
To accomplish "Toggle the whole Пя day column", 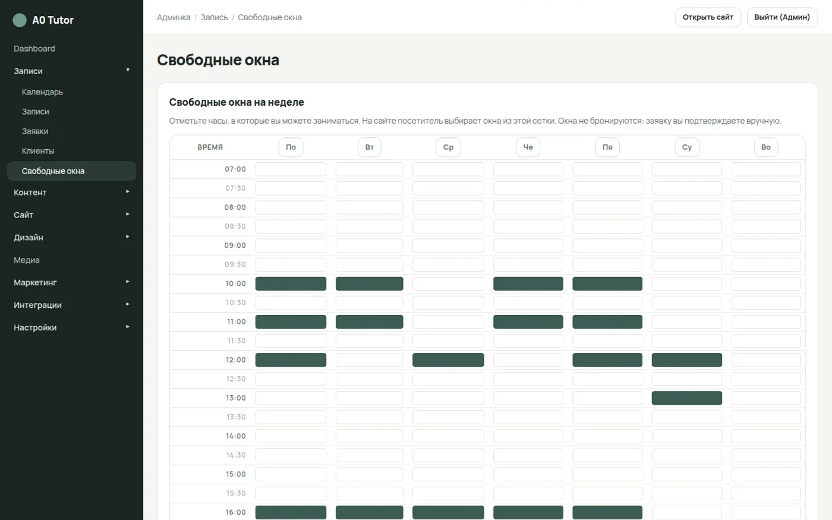I will [x=607, y=147].
